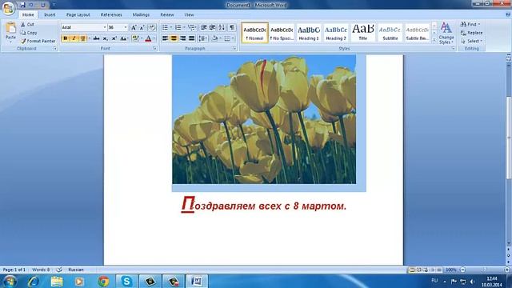Sort paragraphs with the A-Z sort icon
Screen dimensions: 512x288
coord(222,27)
